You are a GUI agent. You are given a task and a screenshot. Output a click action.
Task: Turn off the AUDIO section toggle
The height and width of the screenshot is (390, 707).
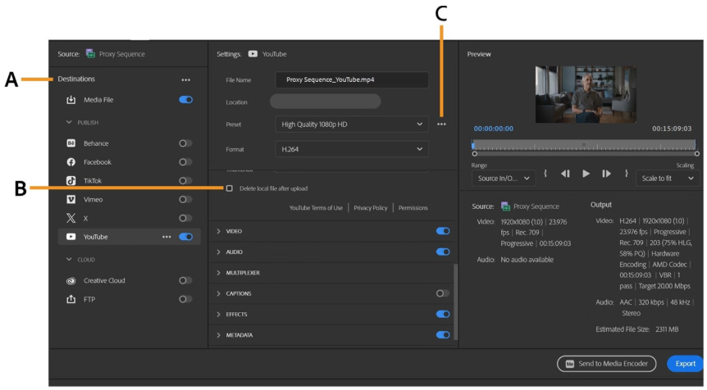(443, 252)
